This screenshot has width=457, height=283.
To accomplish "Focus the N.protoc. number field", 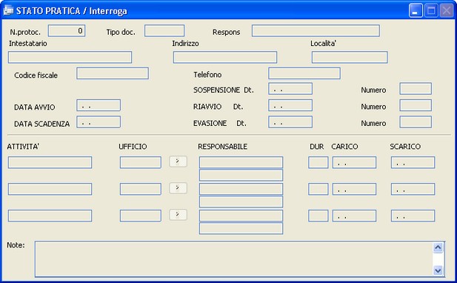I will pyautogui.click(x=67, y=30).
